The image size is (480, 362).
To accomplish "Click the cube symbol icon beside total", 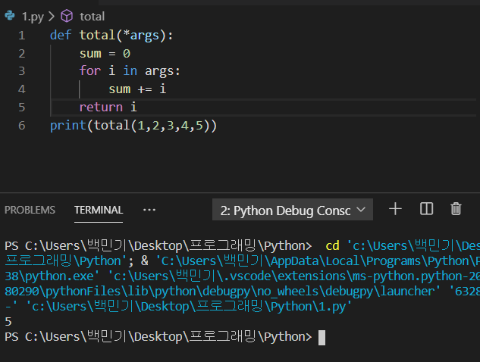I will point(67,16).
